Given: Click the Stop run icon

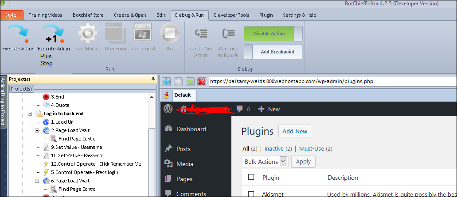Looking at the screenshot, I should pyautogui.click(x=170, y=34).
